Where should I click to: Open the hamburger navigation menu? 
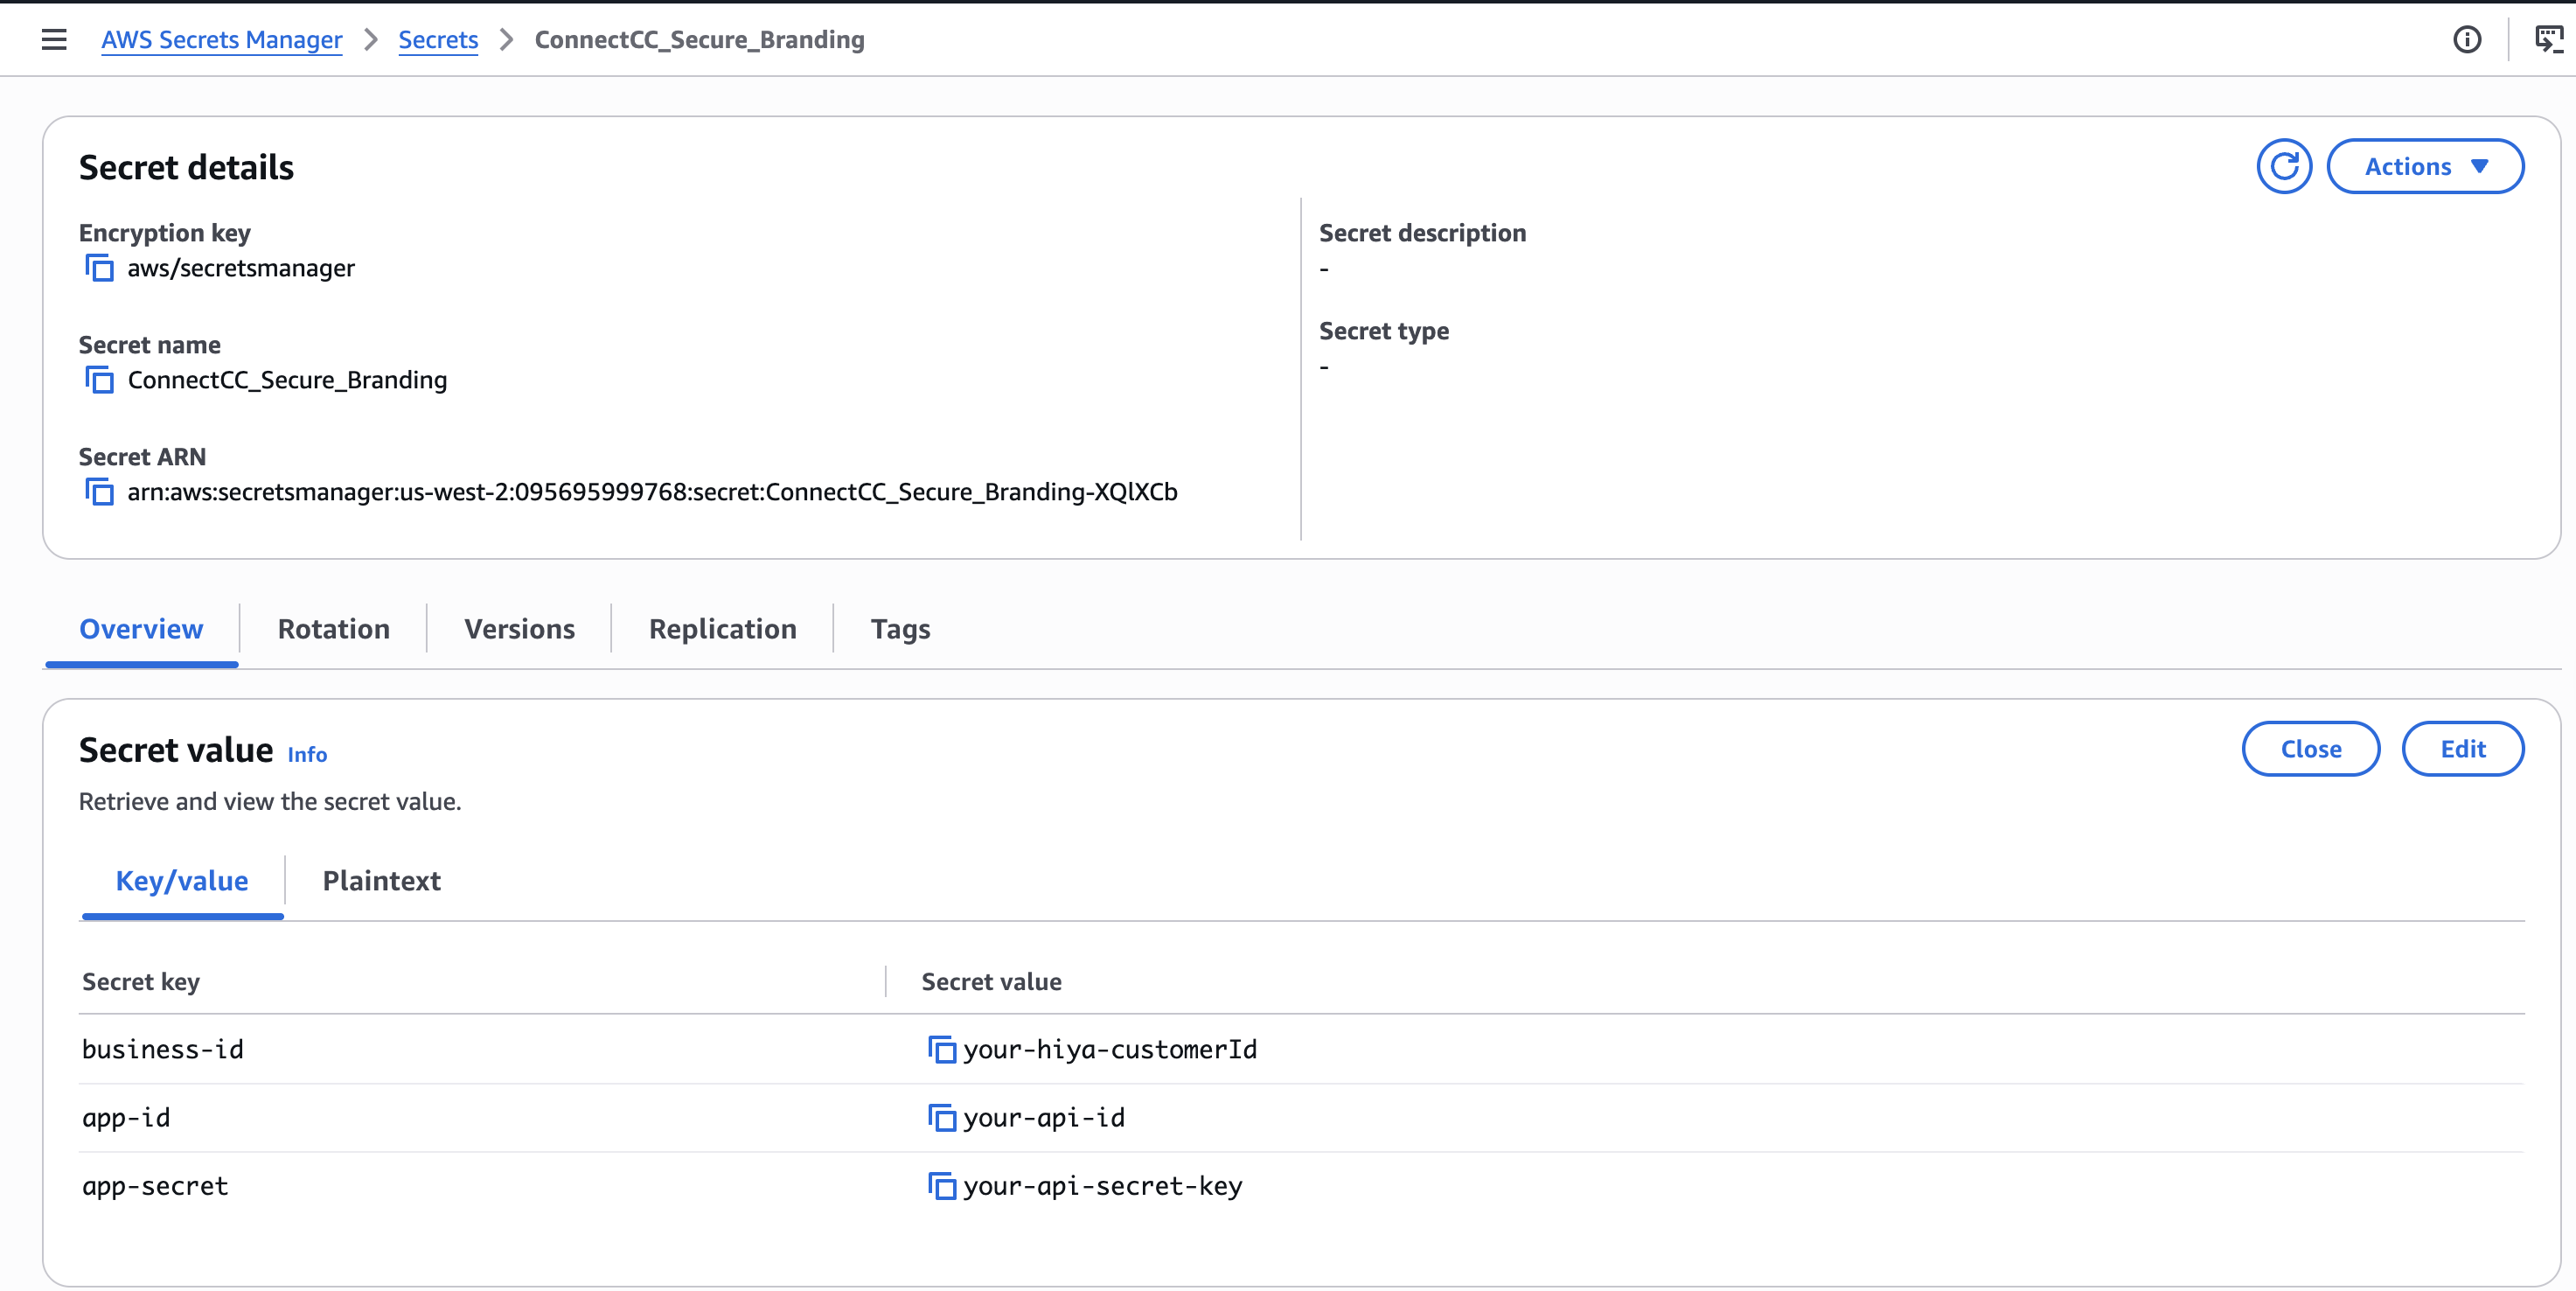pos(54,39)
